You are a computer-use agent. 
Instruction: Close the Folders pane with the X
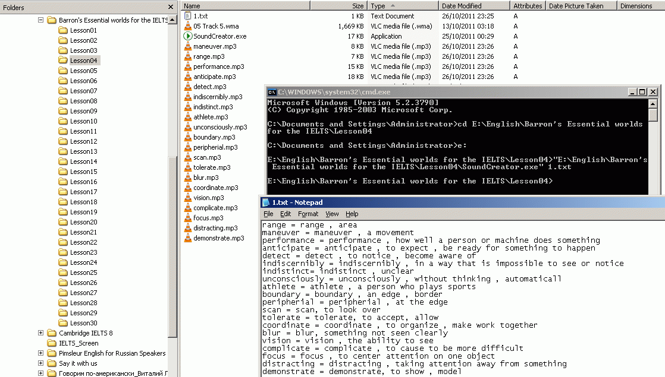click(171, 7)
